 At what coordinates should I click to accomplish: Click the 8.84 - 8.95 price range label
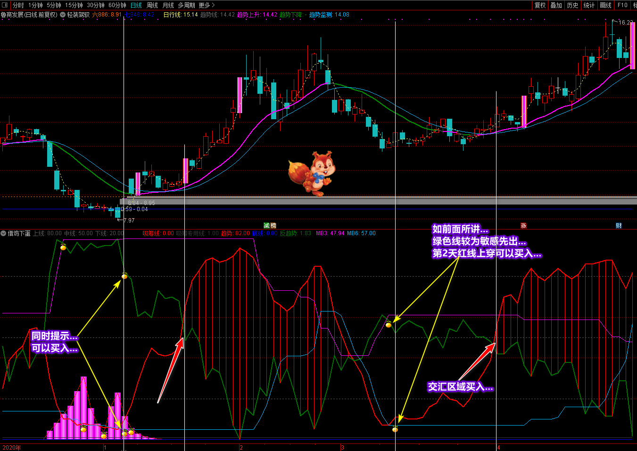tap(141, 203)
